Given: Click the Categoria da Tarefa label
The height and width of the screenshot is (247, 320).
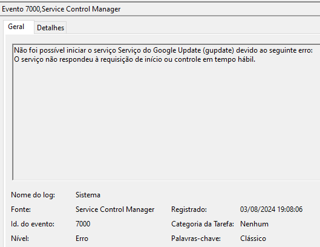Looking at the screenshot, I should pyautogui.click(x=203, y=224).
